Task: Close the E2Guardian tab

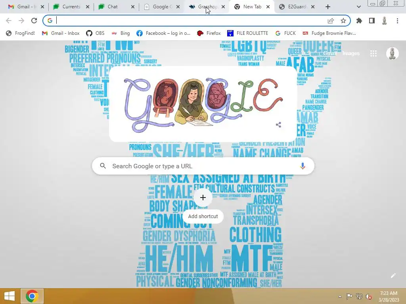Action: pos(313,7)
